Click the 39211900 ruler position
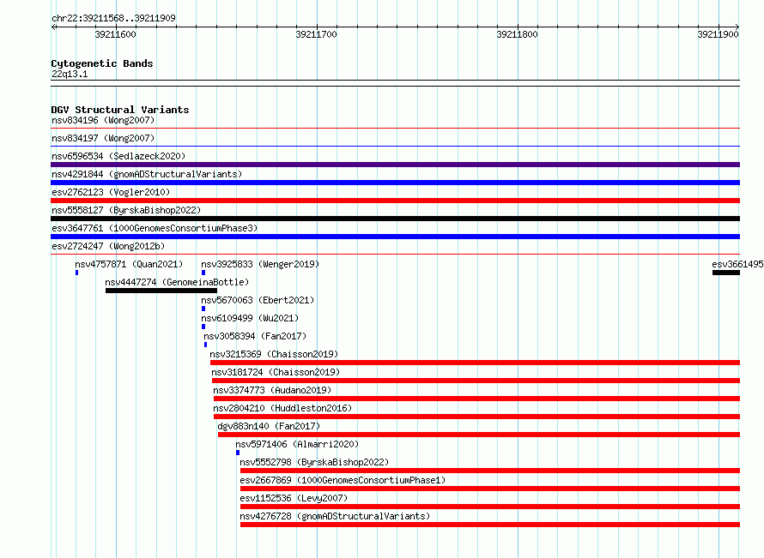Image resolution: width=764 pixels, height=558 pixels. (718, 34)
